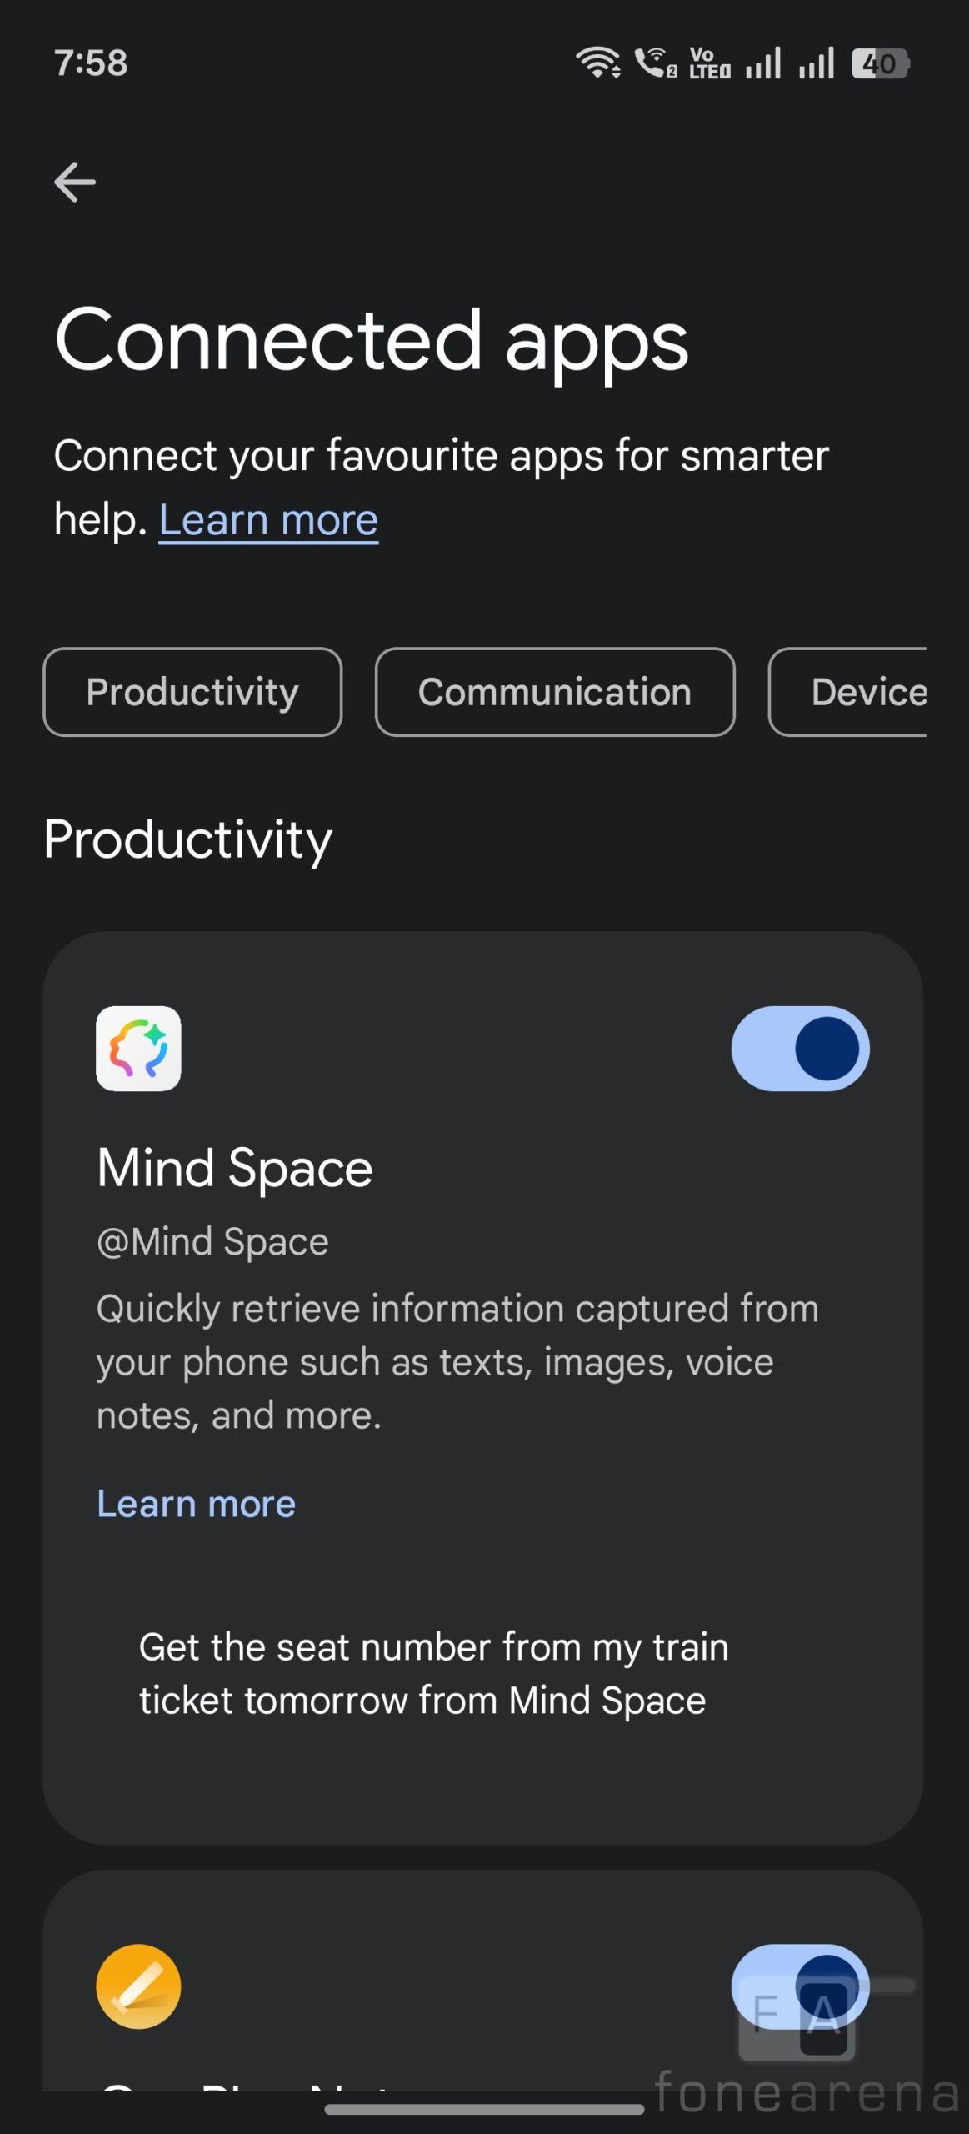The image size is (969, 2134).
Task: Tap the back arrow icon
Action: 75,183
